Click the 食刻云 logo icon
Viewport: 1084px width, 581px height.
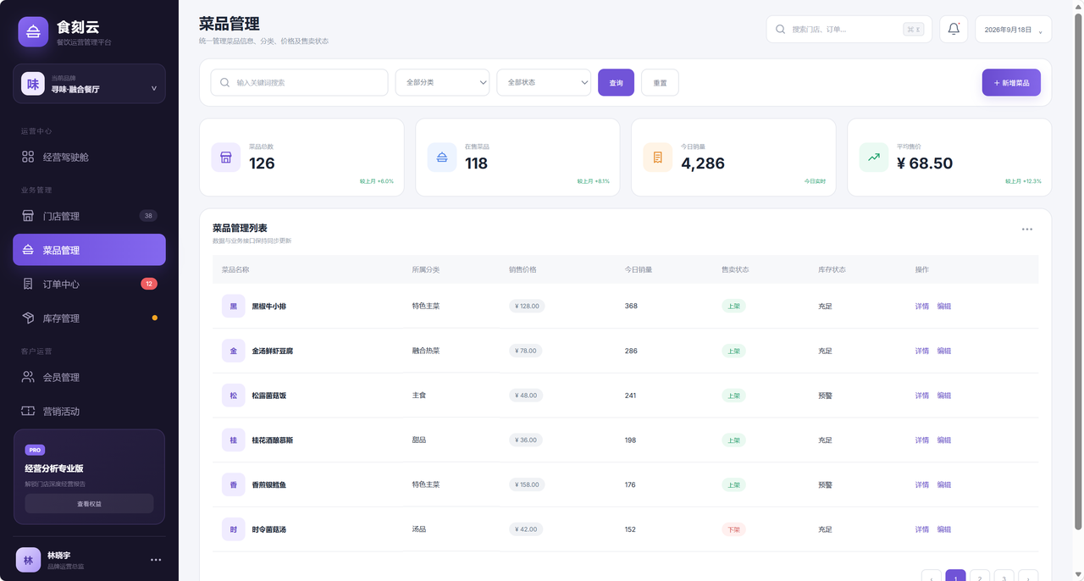pyautogui.click(x=33, y=32)
